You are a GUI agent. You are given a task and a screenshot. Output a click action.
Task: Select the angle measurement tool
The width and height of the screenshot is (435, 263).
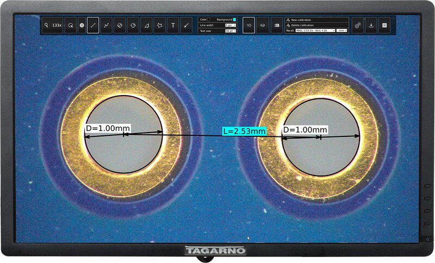[146, 25]
